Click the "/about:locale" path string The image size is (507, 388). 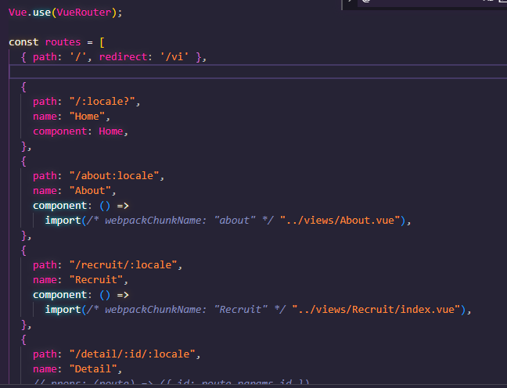[114, 176]
